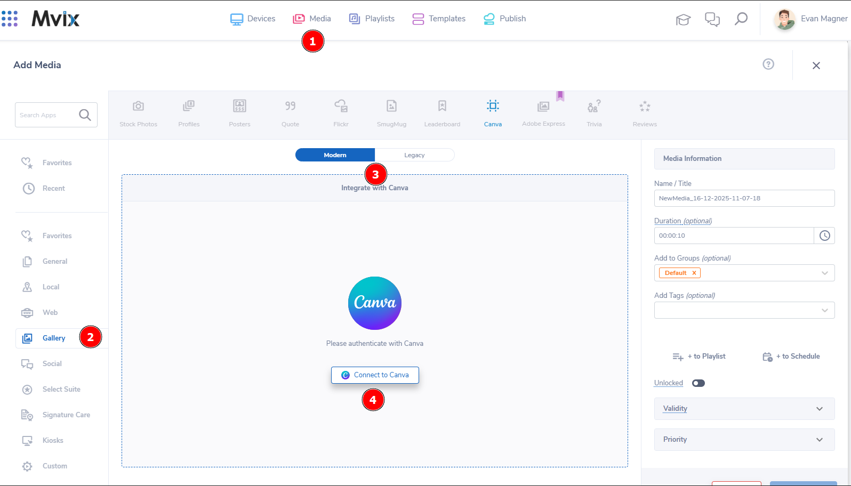The width and height of the screenshot is (851, 486).
Task: Open the Web category
Action: coord(40,312)
